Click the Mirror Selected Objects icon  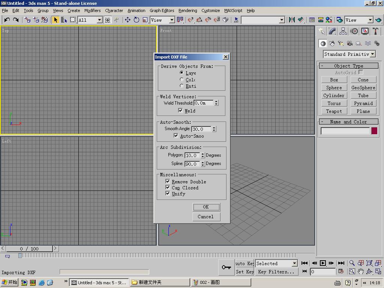[292, 20]
